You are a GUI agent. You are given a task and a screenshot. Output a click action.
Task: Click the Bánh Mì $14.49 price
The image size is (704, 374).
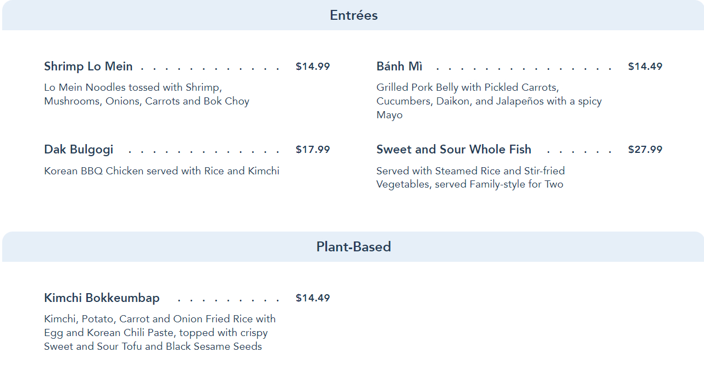645,67
